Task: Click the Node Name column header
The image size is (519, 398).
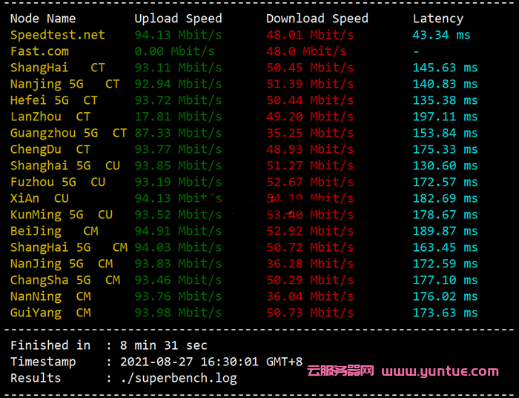Action: [43, 19]
